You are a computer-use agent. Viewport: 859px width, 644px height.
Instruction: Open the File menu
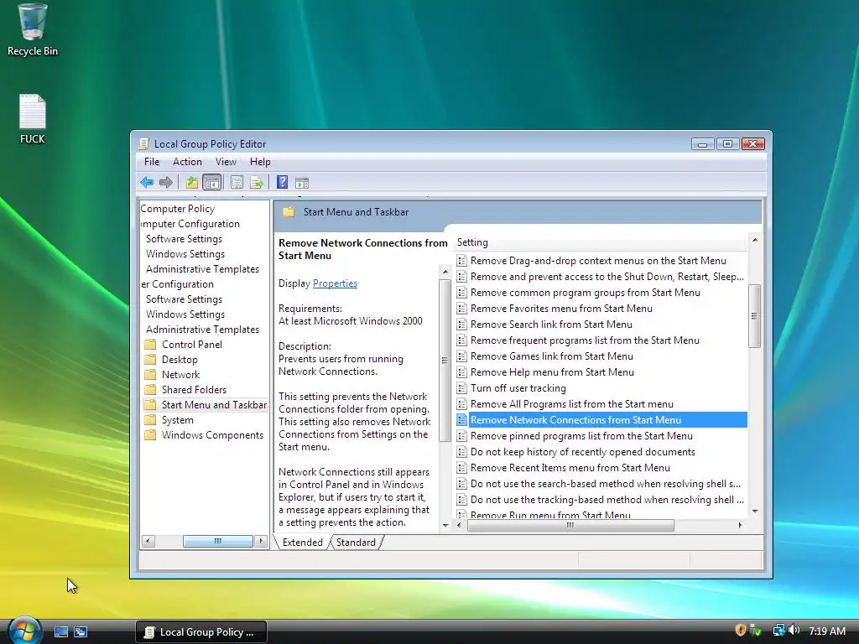152,162
